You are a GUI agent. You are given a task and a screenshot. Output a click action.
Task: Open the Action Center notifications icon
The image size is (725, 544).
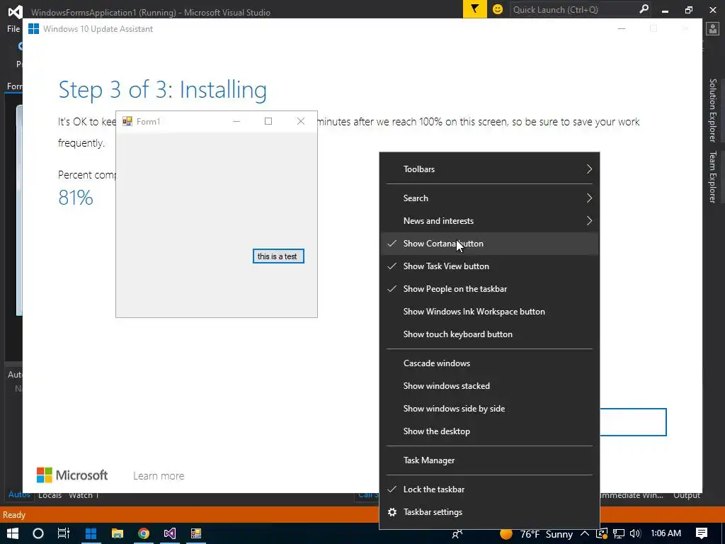(702, 533)
